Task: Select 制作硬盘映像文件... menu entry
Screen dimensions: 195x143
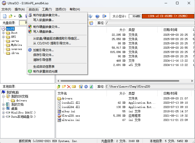Action: (x=57, y=27)
